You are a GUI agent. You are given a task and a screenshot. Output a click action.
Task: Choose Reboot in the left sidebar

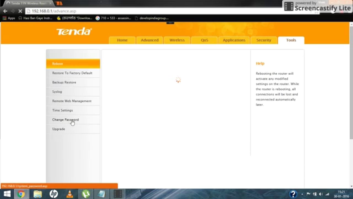73,64
